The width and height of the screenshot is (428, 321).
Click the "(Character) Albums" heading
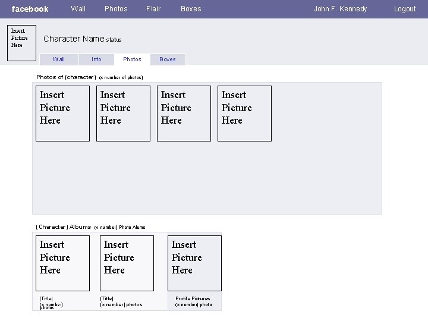click(64, 227)
